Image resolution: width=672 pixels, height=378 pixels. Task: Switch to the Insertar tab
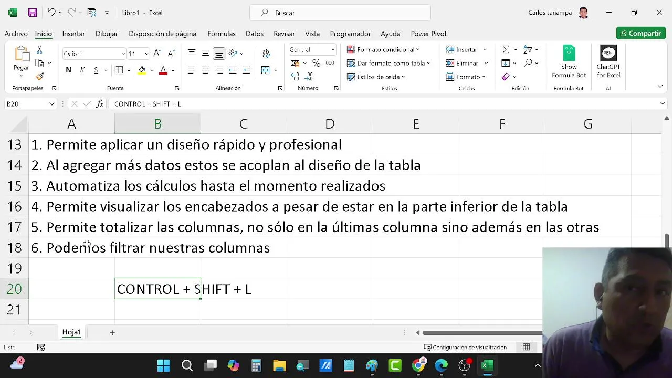[73, 34]
